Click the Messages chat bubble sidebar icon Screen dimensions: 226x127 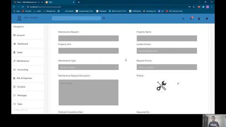(14, 95)
